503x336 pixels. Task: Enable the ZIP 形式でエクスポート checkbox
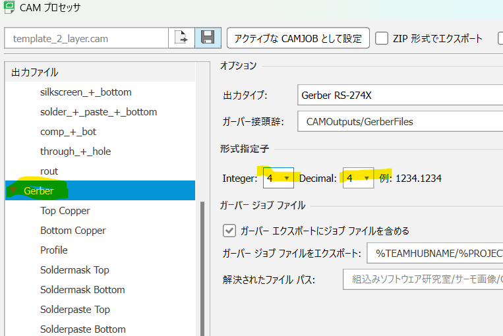(x=382, y=38)
